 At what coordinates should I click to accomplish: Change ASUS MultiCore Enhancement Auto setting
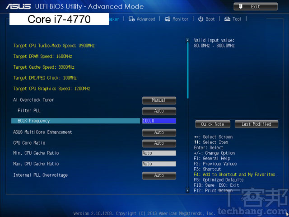(x=159, y=132)
